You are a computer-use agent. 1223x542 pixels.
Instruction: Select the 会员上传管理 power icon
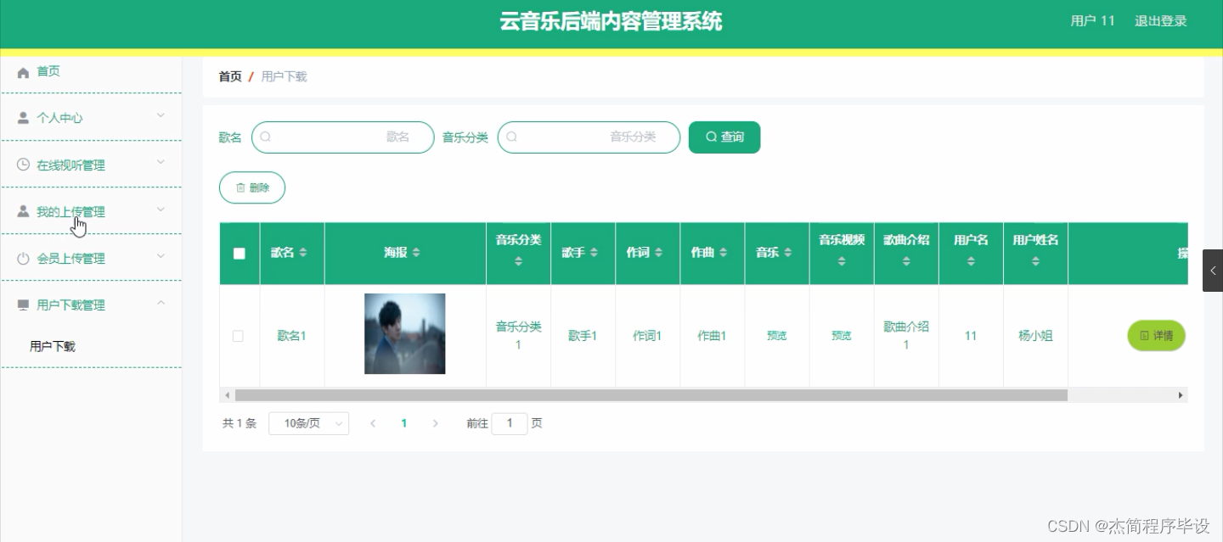tap(24, 257)
